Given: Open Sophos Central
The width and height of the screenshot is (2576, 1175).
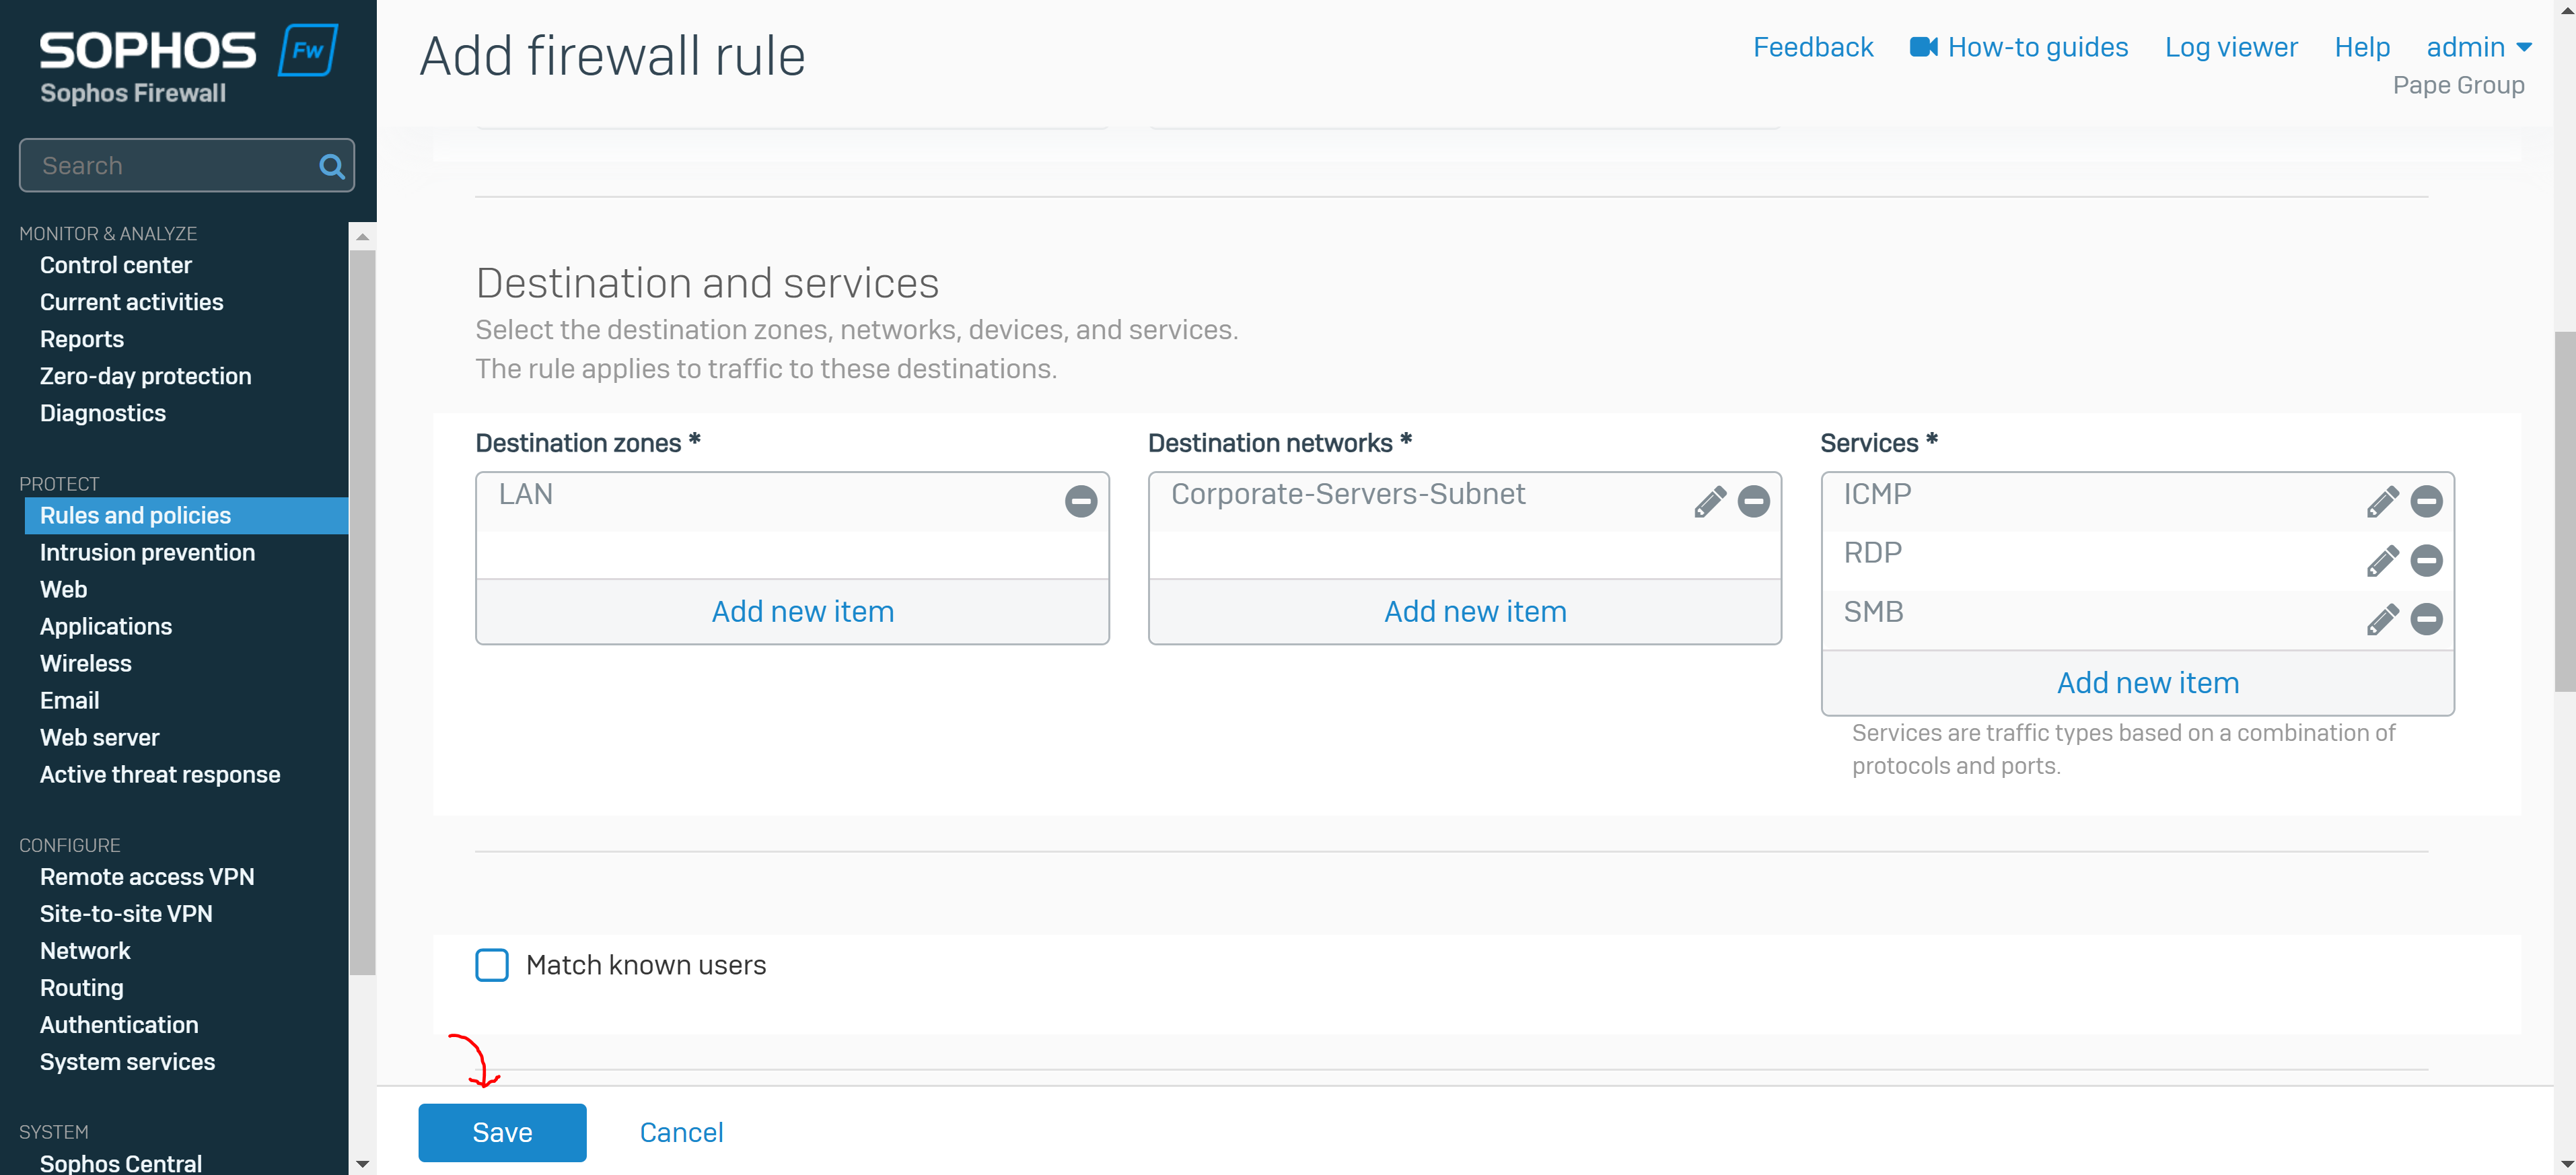Looking at the screenshot, I should (121, 1163).
